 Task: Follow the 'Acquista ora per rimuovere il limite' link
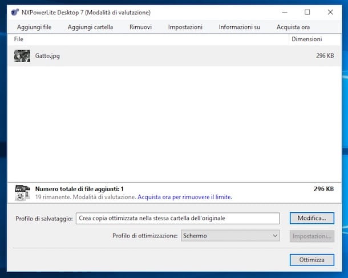click(x=185, y=197)
